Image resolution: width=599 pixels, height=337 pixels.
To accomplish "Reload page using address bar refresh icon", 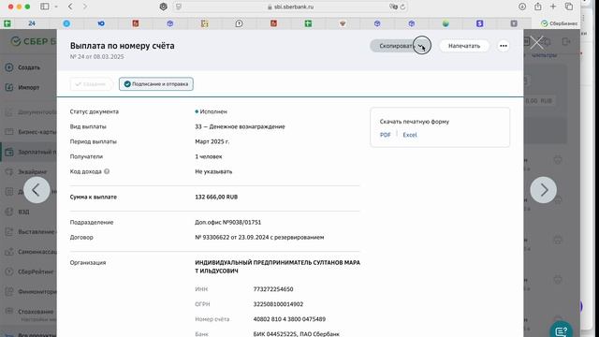I will (x=402, y=7).
